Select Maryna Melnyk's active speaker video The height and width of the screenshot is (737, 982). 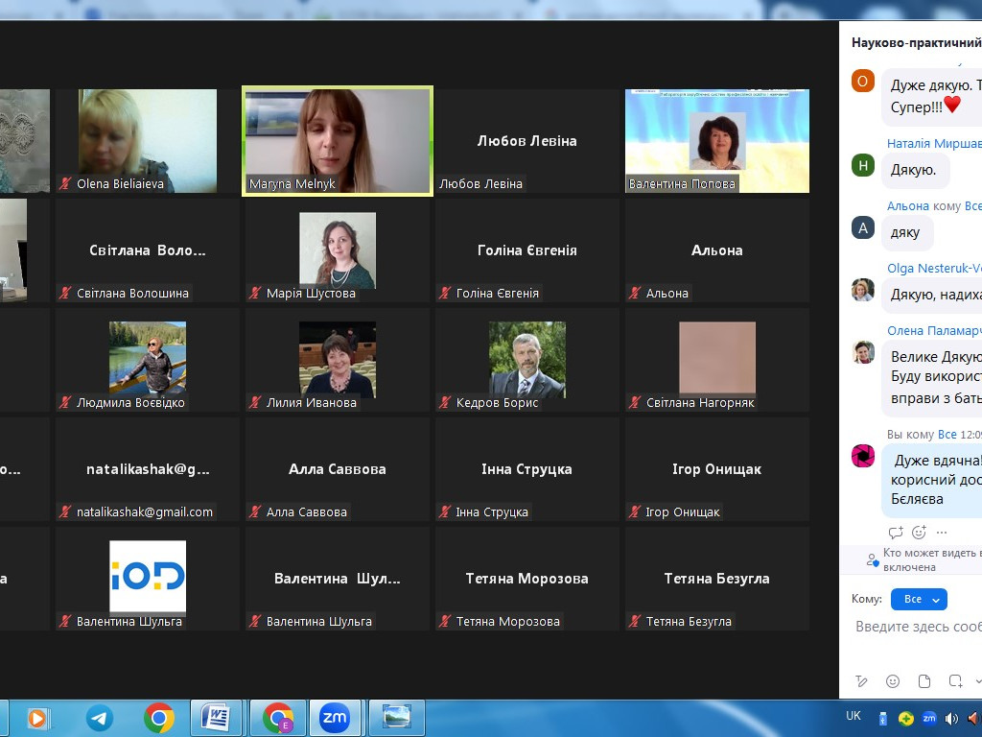coord(337,141)
